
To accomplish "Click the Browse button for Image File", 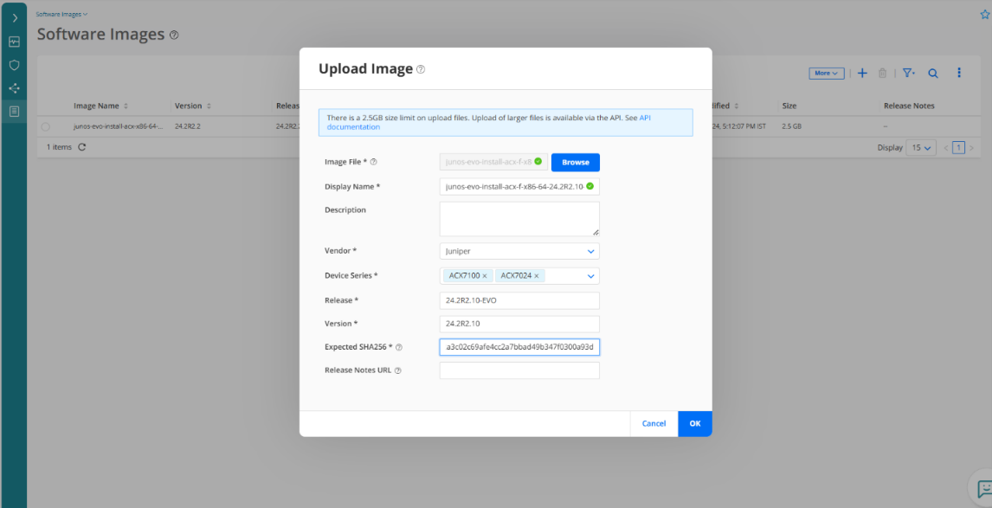I will (575, 162).
